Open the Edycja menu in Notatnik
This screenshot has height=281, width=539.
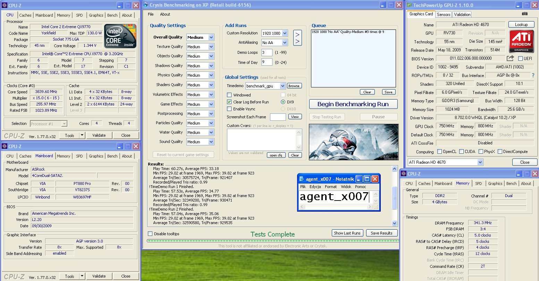[x=315, y=187]
